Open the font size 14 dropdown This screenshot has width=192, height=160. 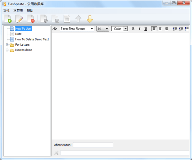click(x=107, y=29)
